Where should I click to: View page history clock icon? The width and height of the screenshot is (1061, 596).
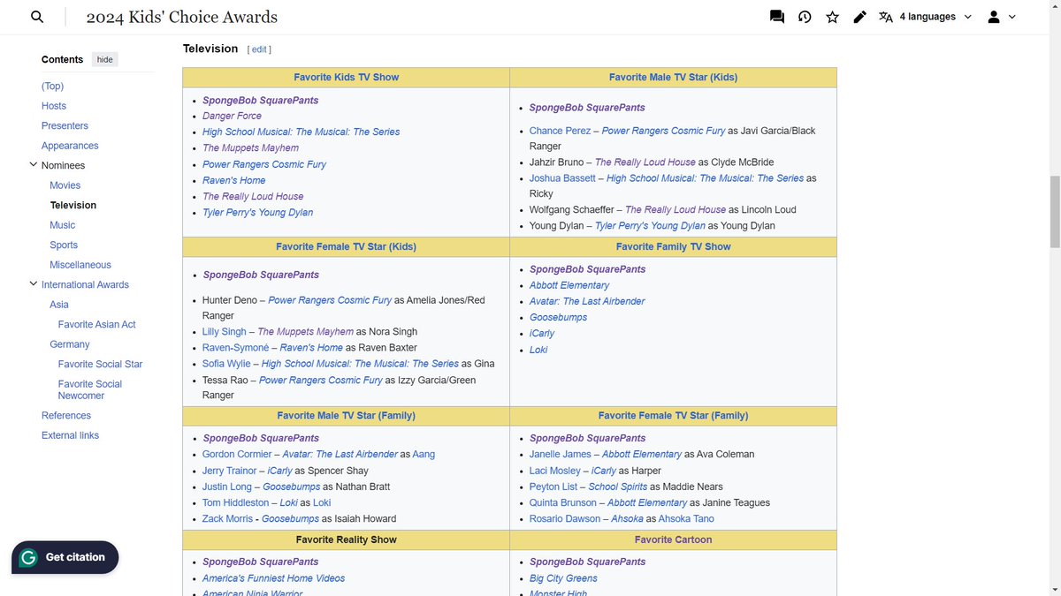coord(805,17)
